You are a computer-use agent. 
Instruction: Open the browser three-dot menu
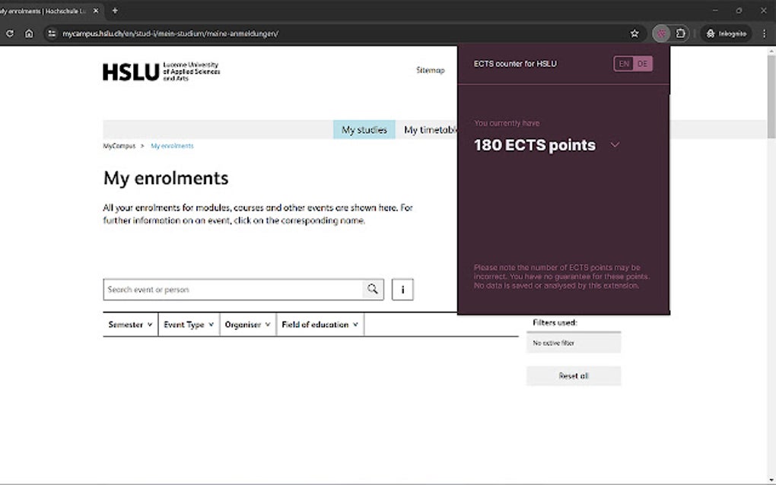click(764, 33)
